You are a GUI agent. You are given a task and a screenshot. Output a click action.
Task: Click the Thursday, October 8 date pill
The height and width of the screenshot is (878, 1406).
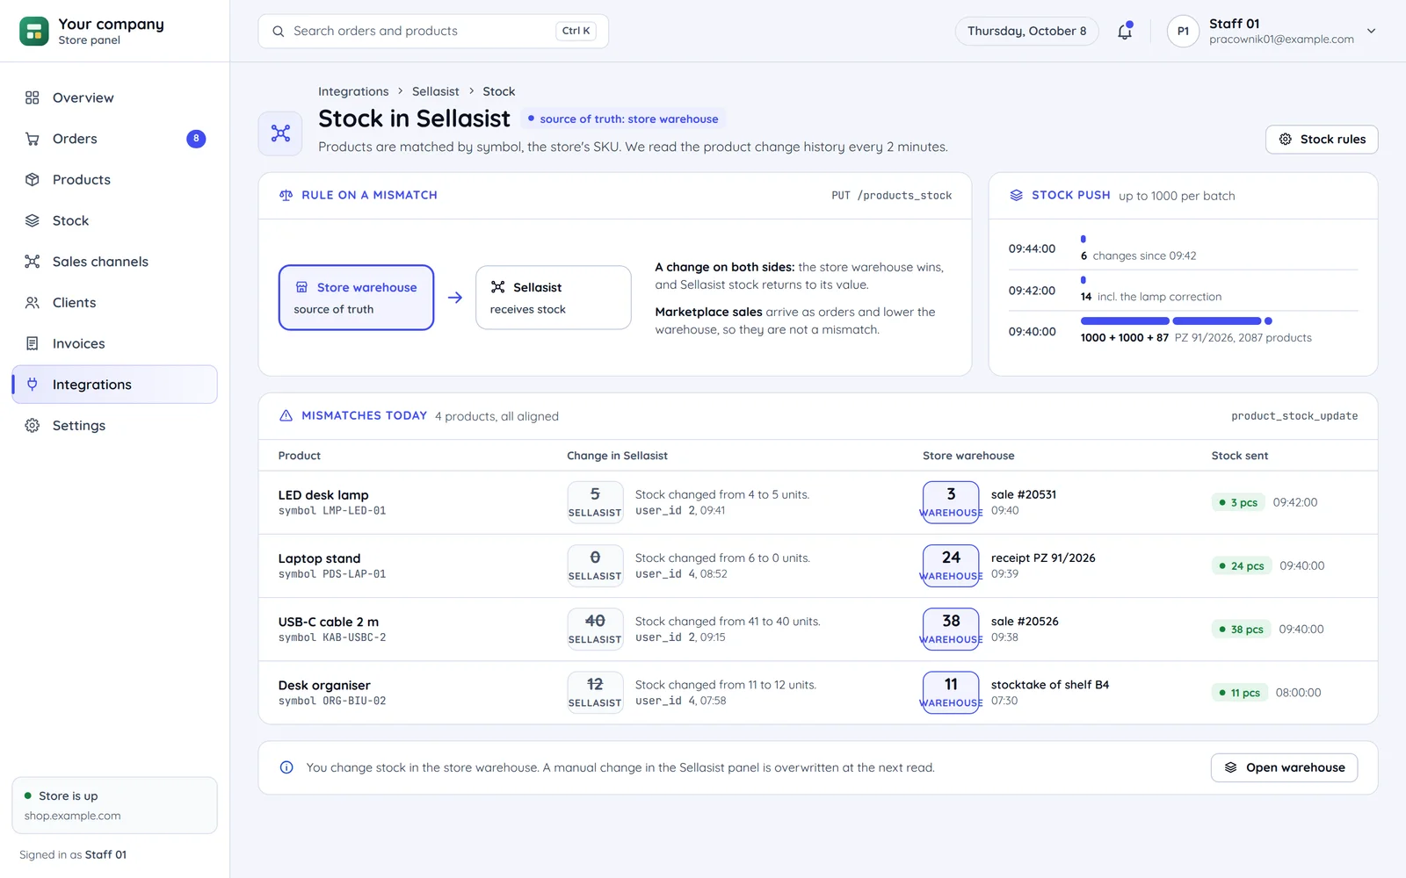click(x=1026, y=31)
